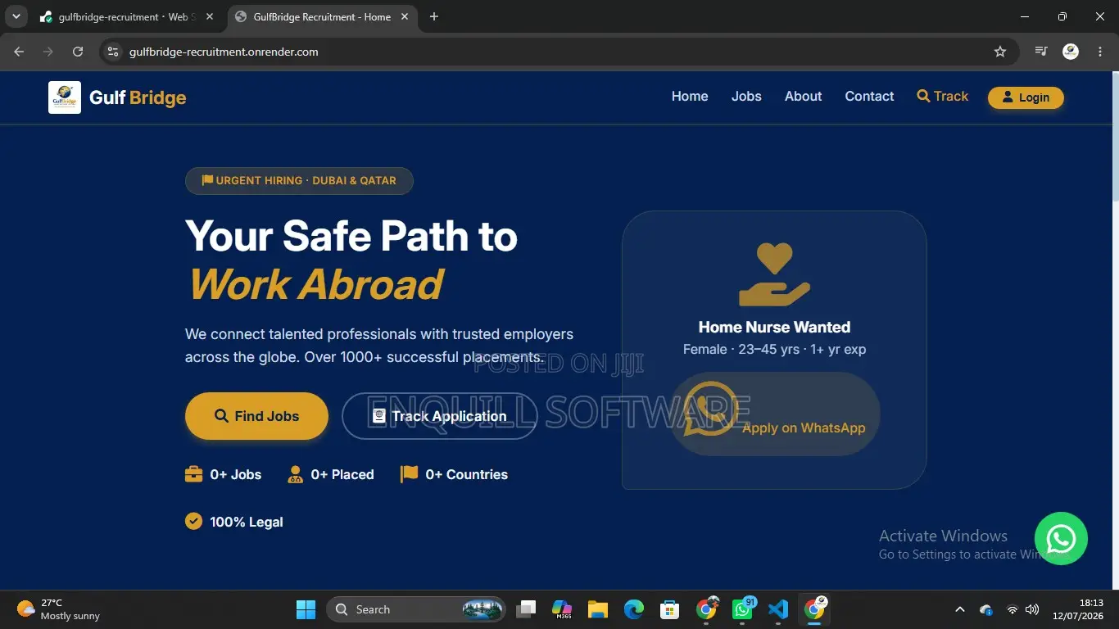This screenshot has width=1119, height=629.
Task: Click the briefcase icon beside 0+ Jobs
Action: click(x=193, y=474)
